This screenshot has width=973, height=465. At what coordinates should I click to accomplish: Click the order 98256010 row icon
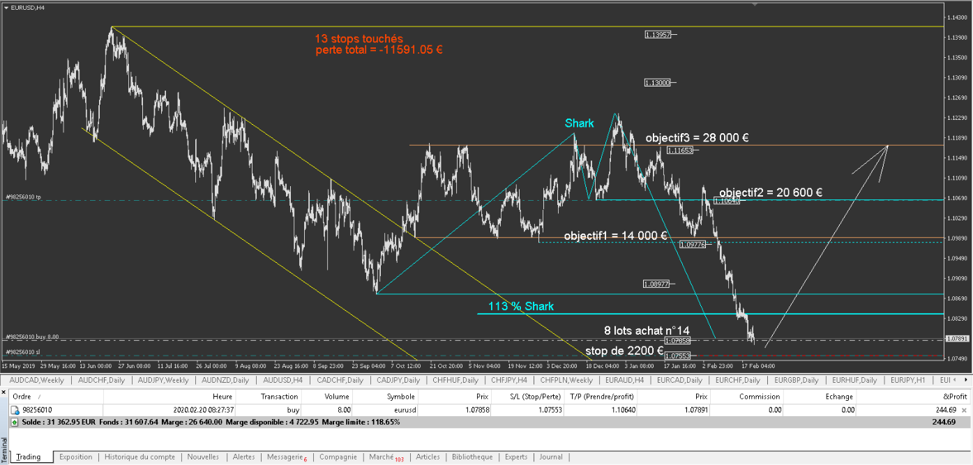tap(15, 410)
